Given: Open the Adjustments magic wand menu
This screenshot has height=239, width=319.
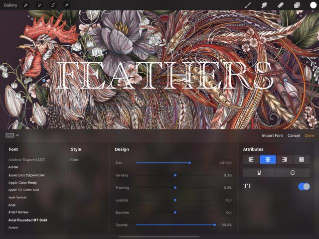Looking at the screenshot, I should coord(39,5).
